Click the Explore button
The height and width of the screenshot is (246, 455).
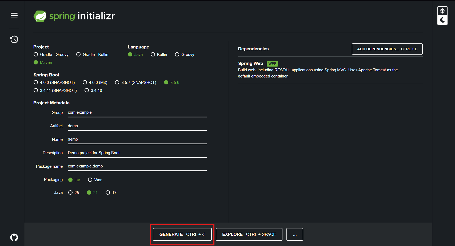[249, 234]
